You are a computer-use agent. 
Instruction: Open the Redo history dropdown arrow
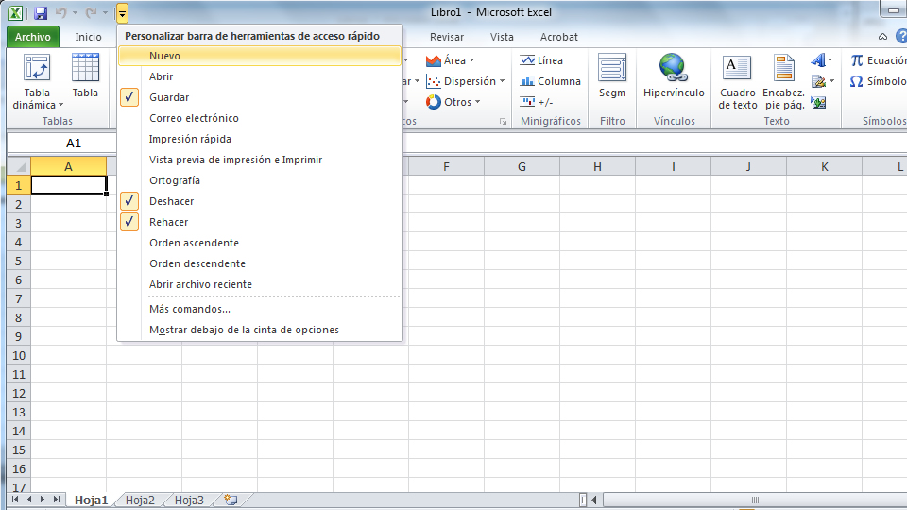(105, 12)
